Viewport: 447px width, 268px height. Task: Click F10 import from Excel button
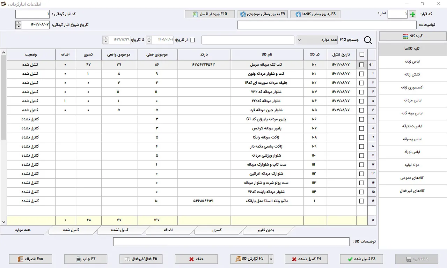point(210,14)
